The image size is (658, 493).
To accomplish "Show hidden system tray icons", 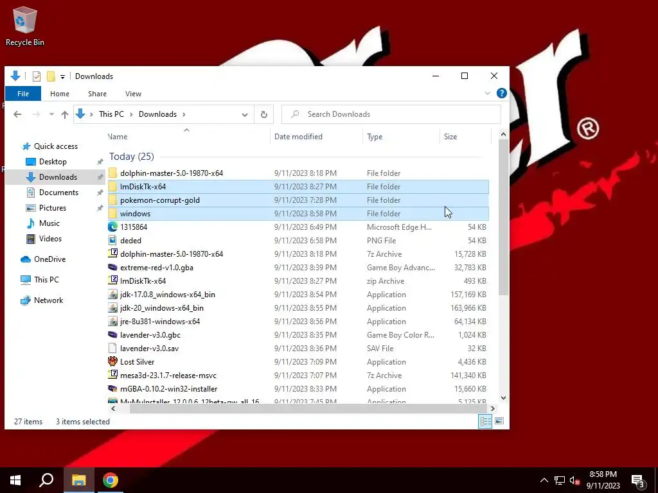I will coord(544,480).
